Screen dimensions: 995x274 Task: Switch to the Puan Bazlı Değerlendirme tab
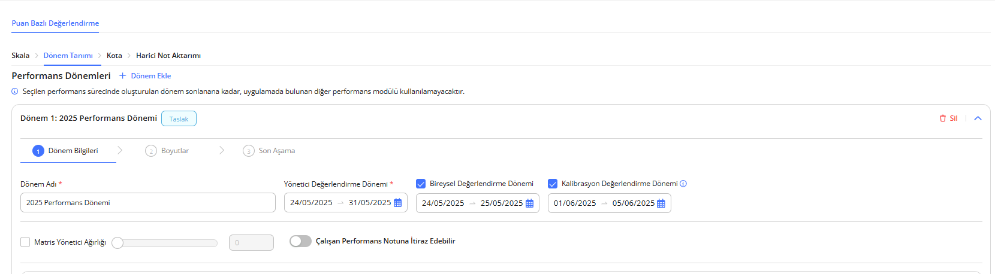55,23
